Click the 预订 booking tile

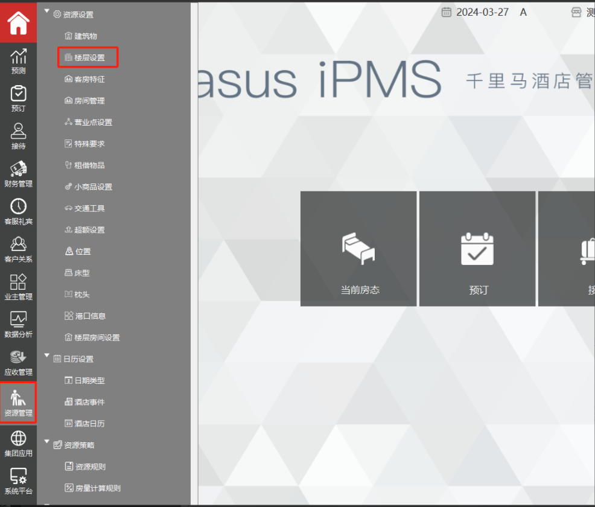(477, 249)
